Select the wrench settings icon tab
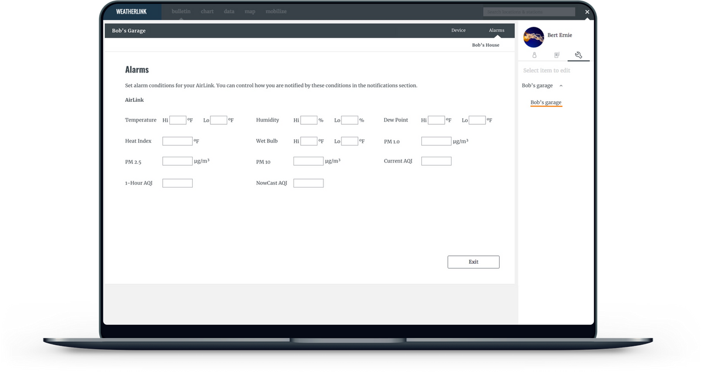 coord(578,55)
